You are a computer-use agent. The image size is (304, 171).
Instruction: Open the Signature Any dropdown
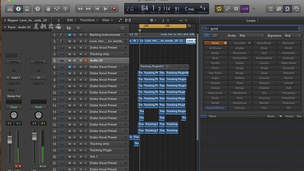pos(293,36)
